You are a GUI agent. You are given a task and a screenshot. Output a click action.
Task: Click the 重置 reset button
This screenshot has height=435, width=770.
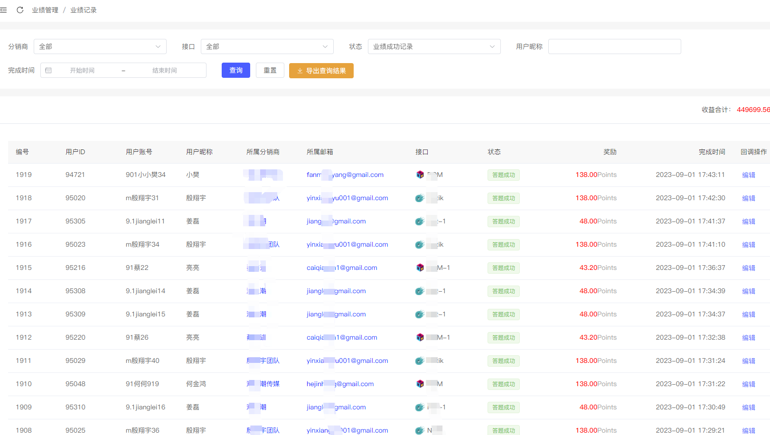270,70
